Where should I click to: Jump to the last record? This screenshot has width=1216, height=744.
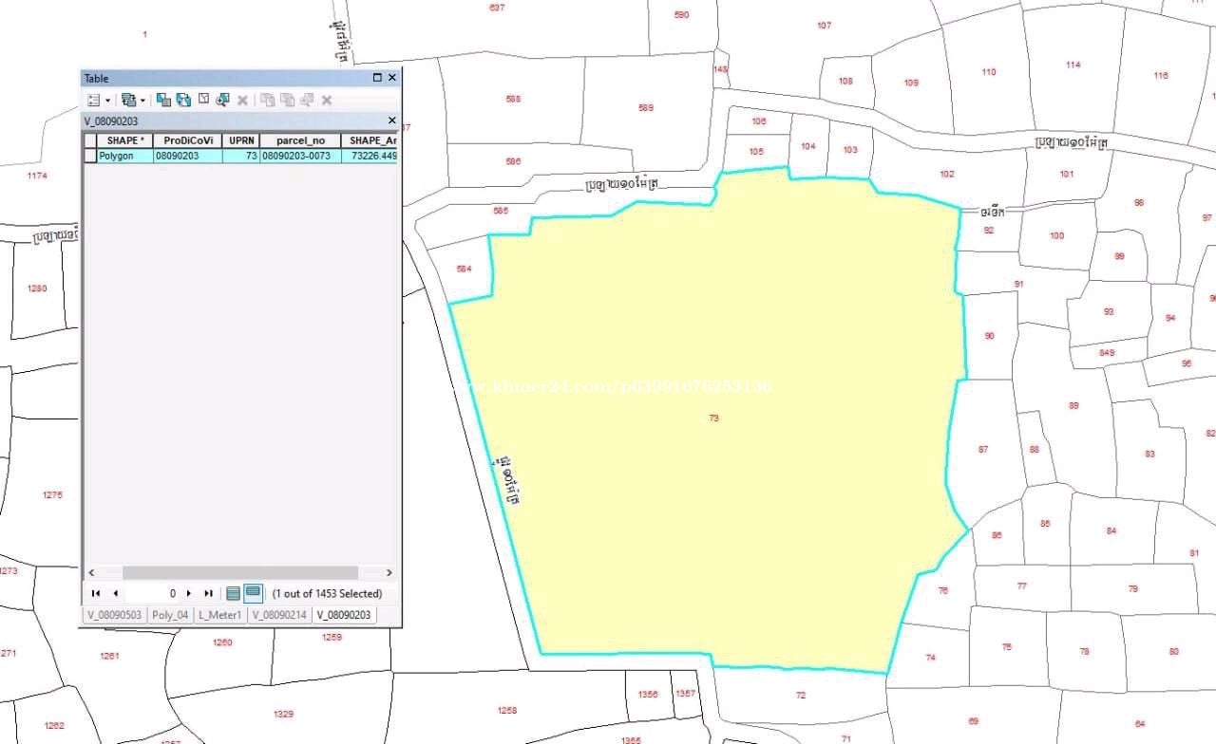[x=208, y=593]
